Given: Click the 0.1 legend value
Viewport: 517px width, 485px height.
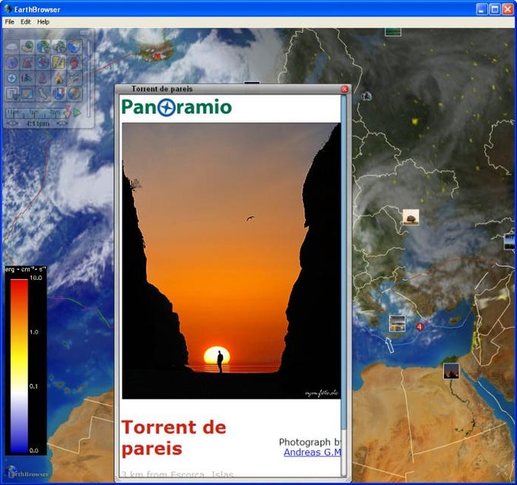Looking at the screenshot, I should 33,386.
